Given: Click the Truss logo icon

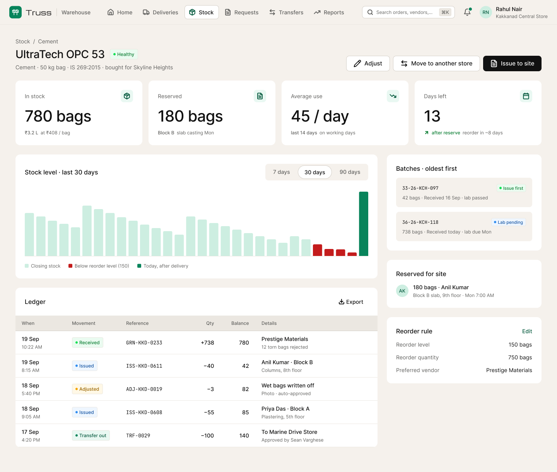Looking at the screenshot, I should (15, 12).
